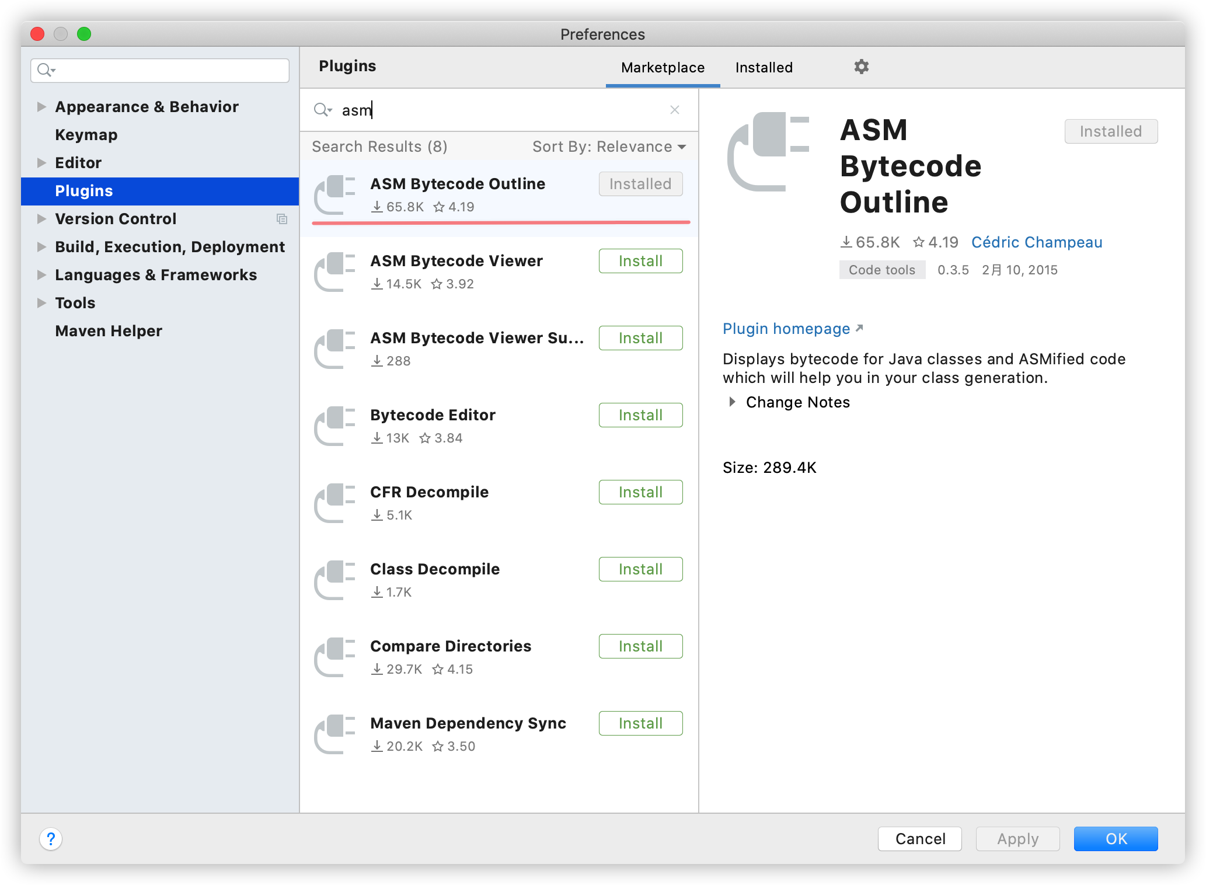
Task: Click the ASM Bytecode Viewer plugin icon
Action: (334, 271)
